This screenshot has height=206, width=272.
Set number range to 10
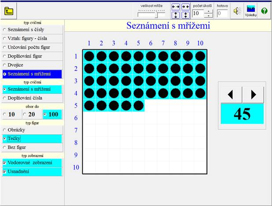tap(12, 114)
